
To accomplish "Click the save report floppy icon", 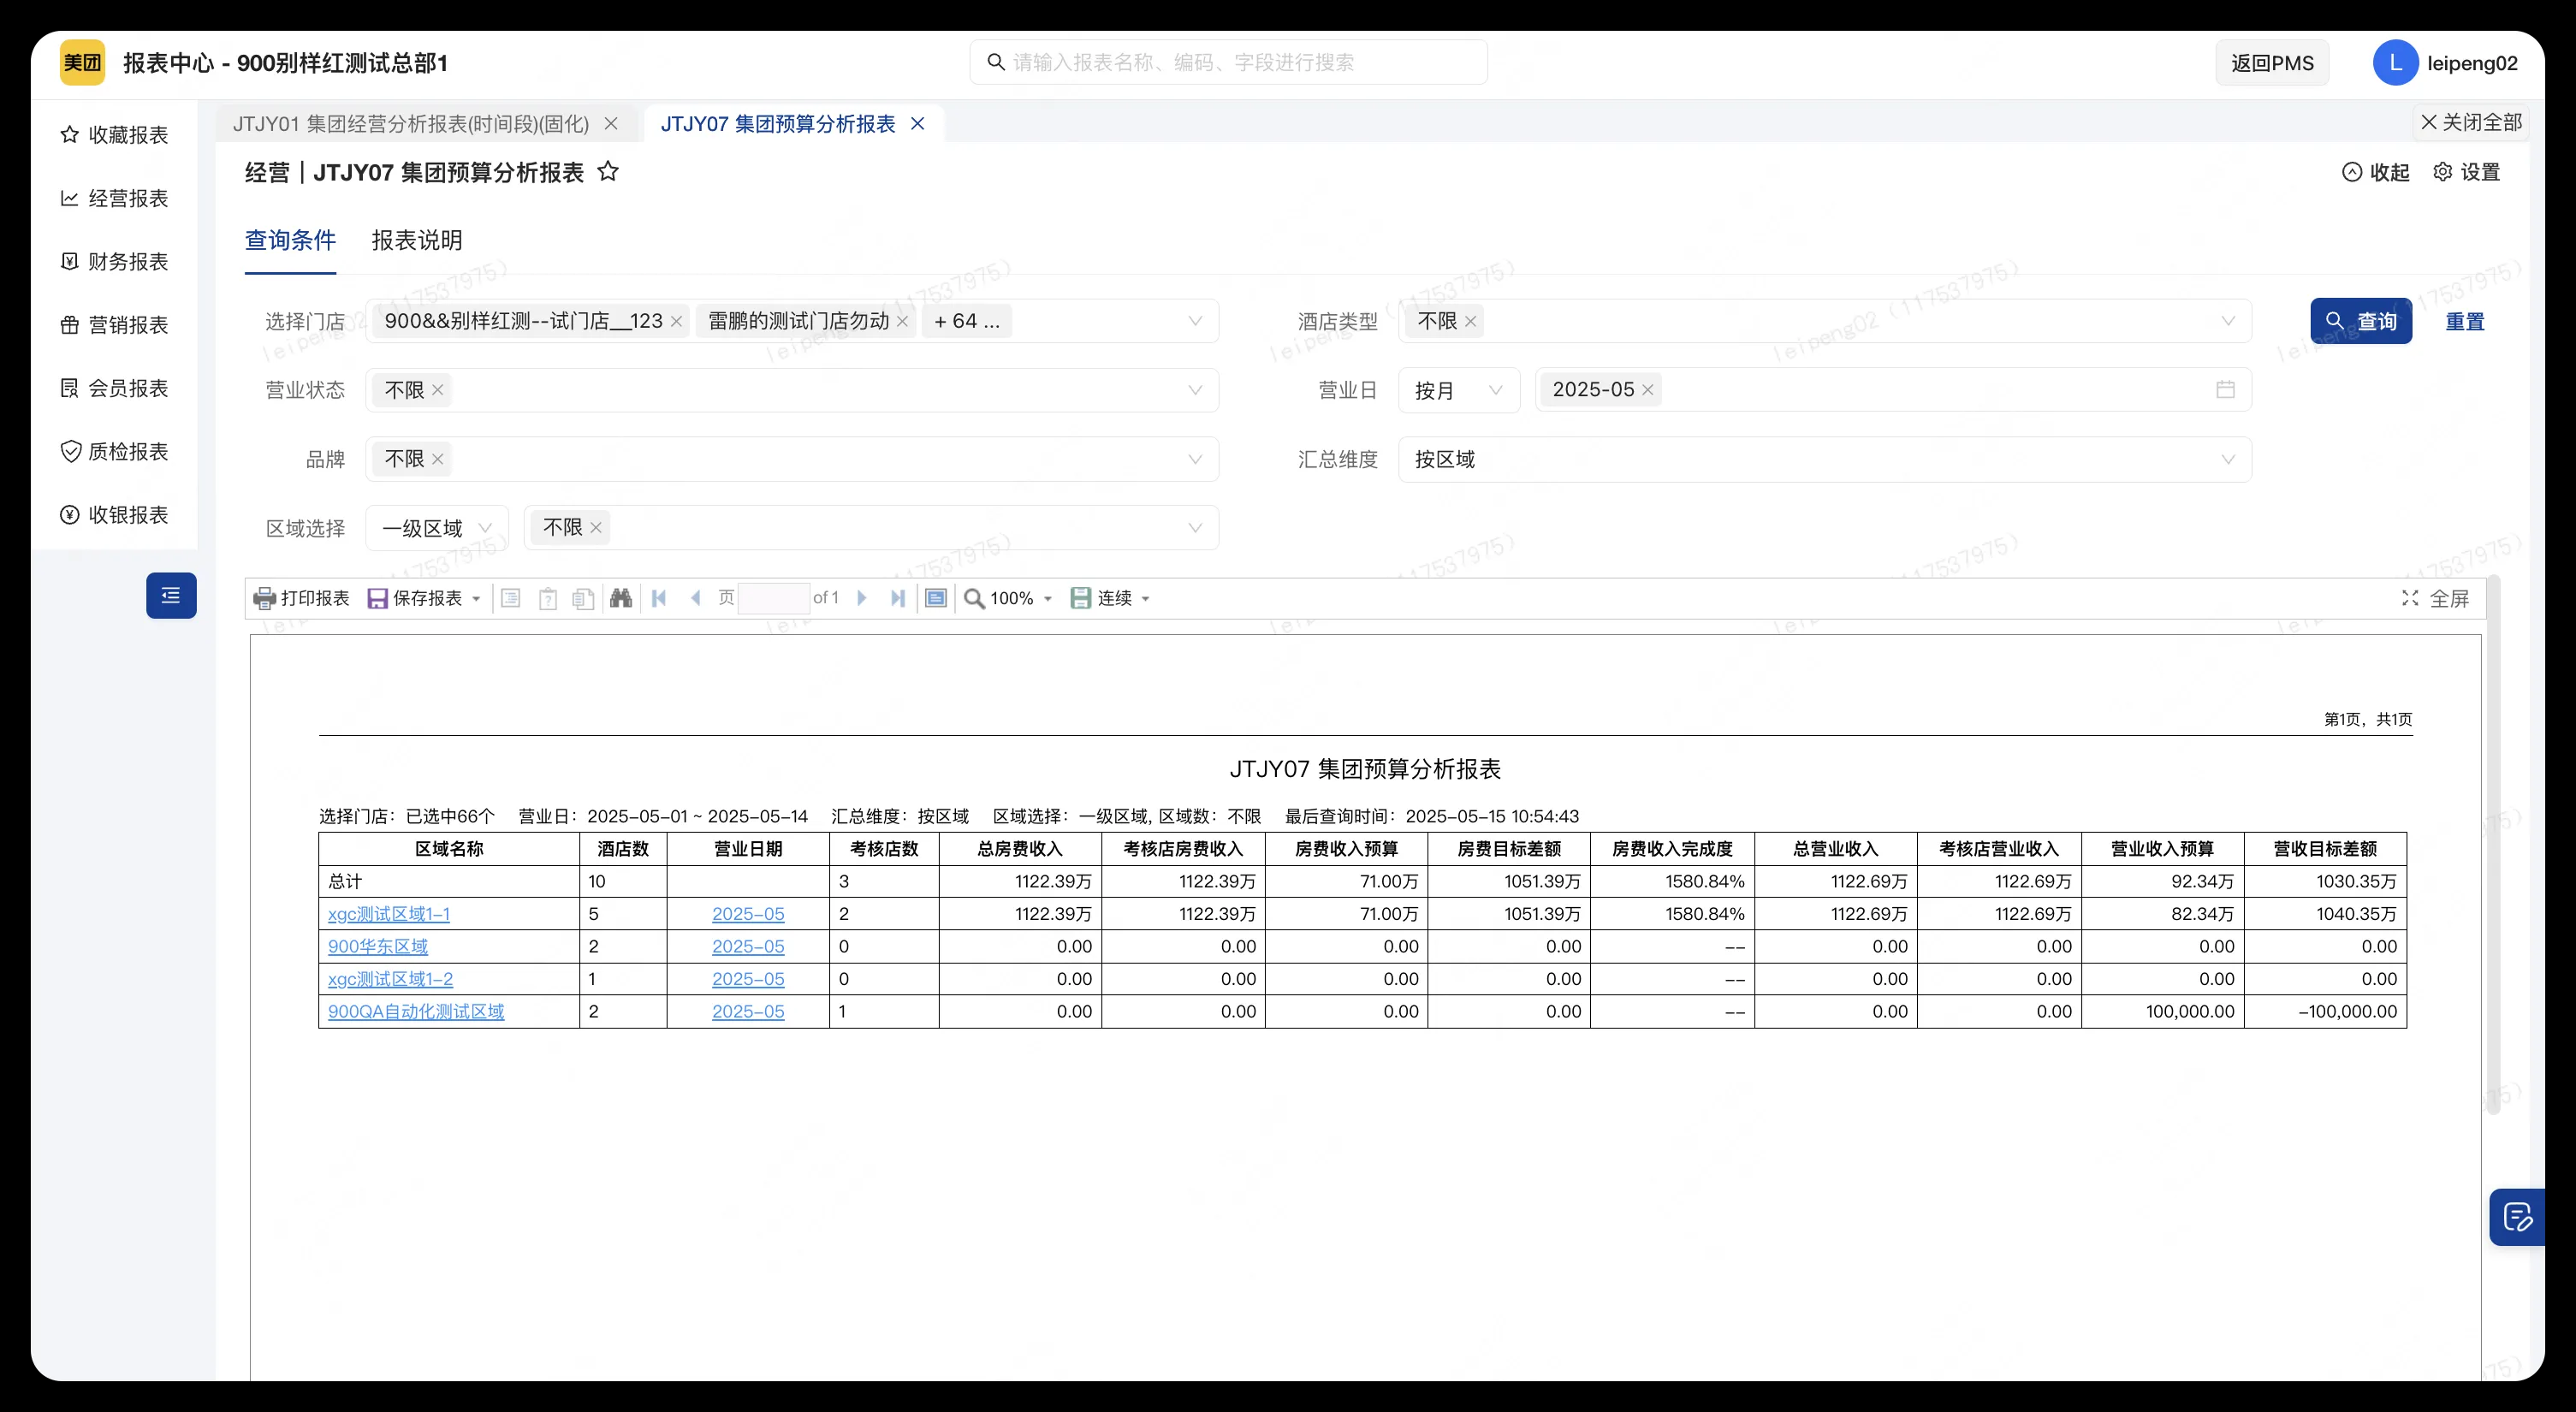I will pyautogui.click(x=377, y=599).
